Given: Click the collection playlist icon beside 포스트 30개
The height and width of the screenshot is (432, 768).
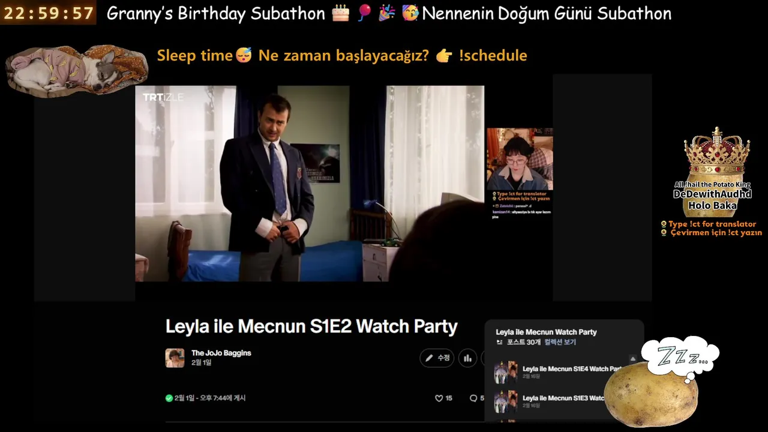Looking at the screenshot, I should (x=499, y=342).
